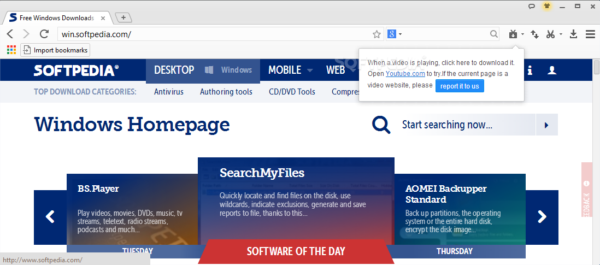The image size is (600, 265).
Task: Open the DESKTOP menu
Action: (174, 70)
